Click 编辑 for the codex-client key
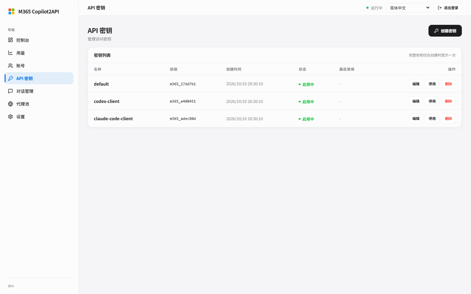The height and width of the screenshot is (294, 471). pyautogui.click(x=416, y=101)
